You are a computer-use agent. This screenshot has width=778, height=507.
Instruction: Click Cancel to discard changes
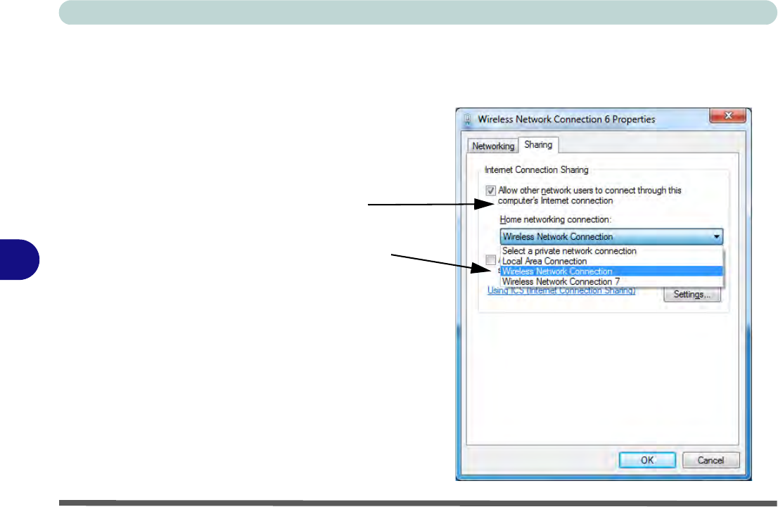click(x=710, y=460)
